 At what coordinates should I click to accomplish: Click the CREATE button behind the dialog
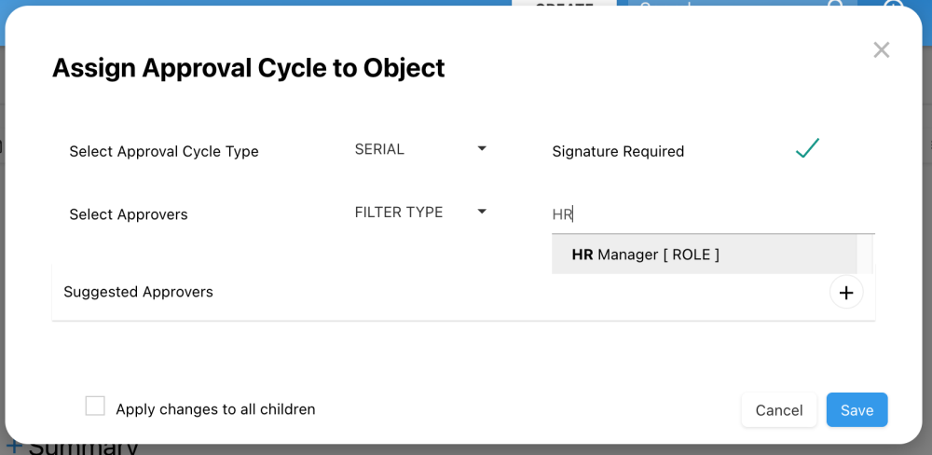tap(564, 6)
